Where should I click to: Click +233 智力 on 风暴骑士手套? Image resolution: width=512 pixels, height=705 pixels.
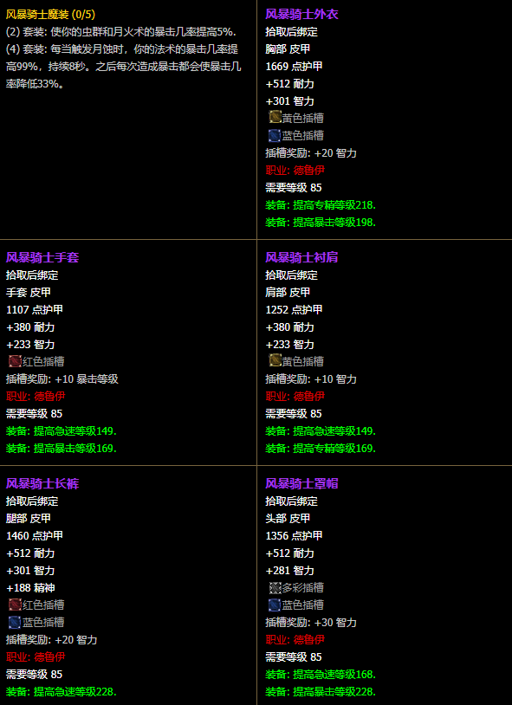click(x=30, y=345)
